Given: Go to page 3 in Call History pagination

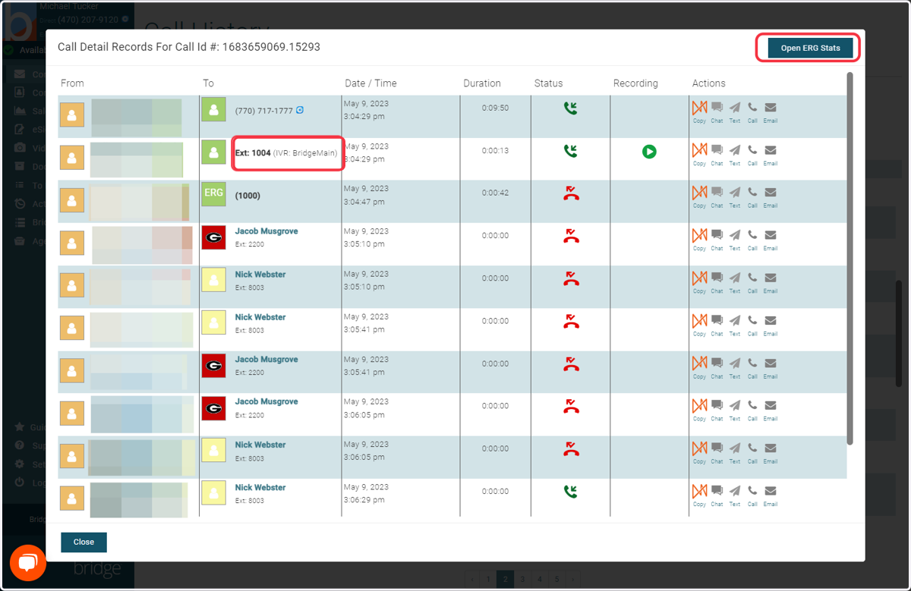Looking at the screenshot, I should (522, 579).
